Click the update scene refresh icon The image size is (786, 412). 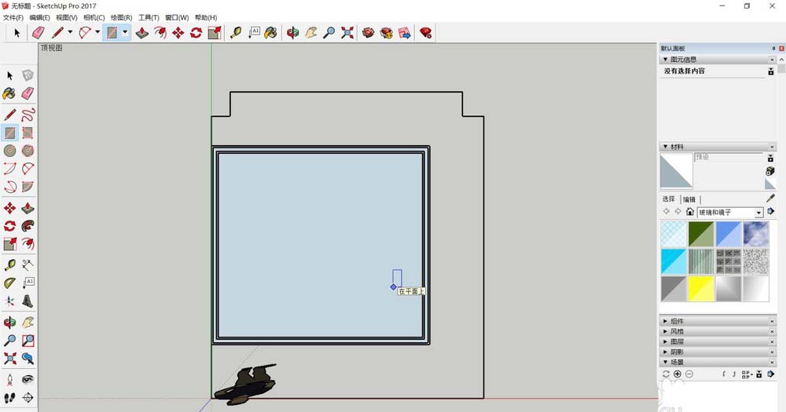coord(666,374)
